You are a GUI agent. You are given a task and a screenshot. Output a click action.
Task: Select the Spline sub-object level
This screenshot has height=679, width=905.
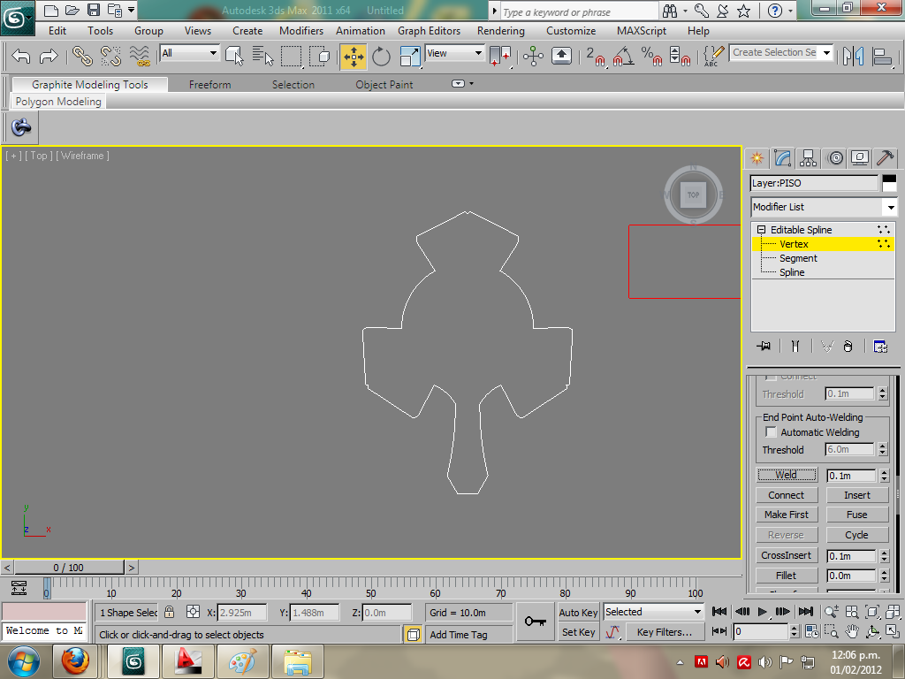(792, 272)
